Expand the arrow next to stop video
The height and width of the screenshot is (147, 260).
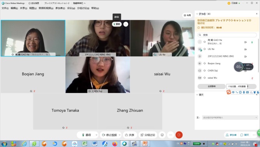click(120, 135)
